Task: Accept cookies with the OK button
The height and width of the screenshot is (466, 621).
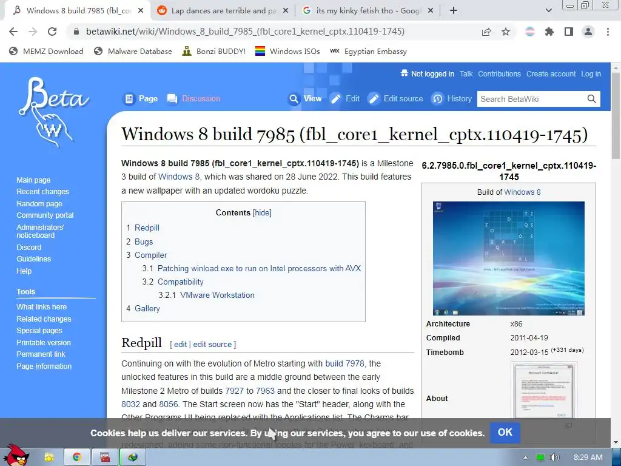Action: point(505,432)
